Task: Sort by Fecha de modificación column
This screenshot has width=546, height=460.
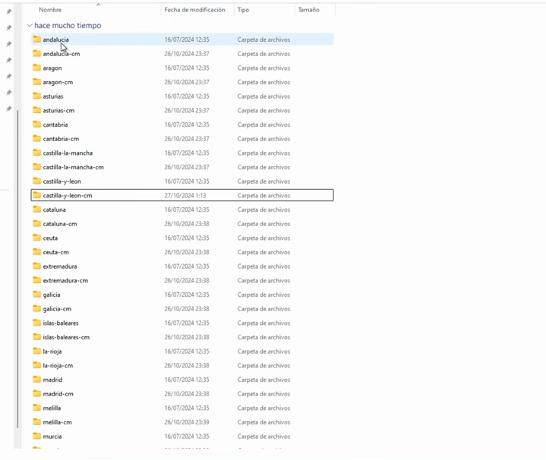Action: point(194,10)
